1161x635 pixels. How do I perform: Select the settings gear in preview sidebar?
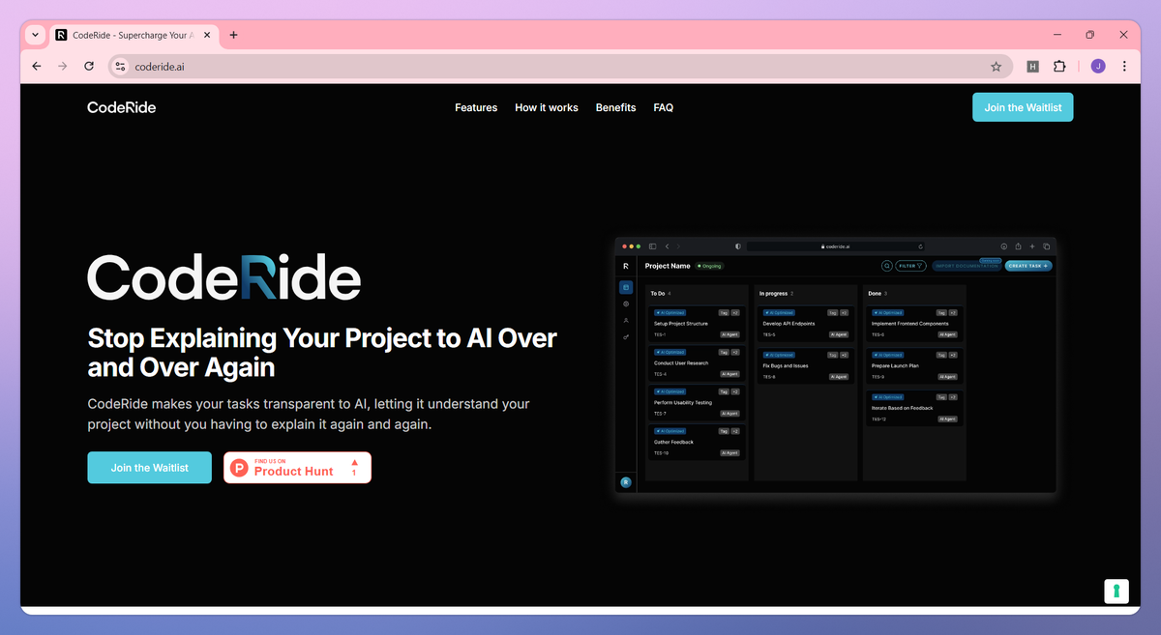point(626,303)
